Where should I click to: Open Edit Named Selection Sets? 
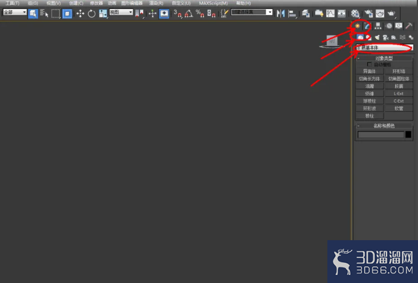(225, 13)
